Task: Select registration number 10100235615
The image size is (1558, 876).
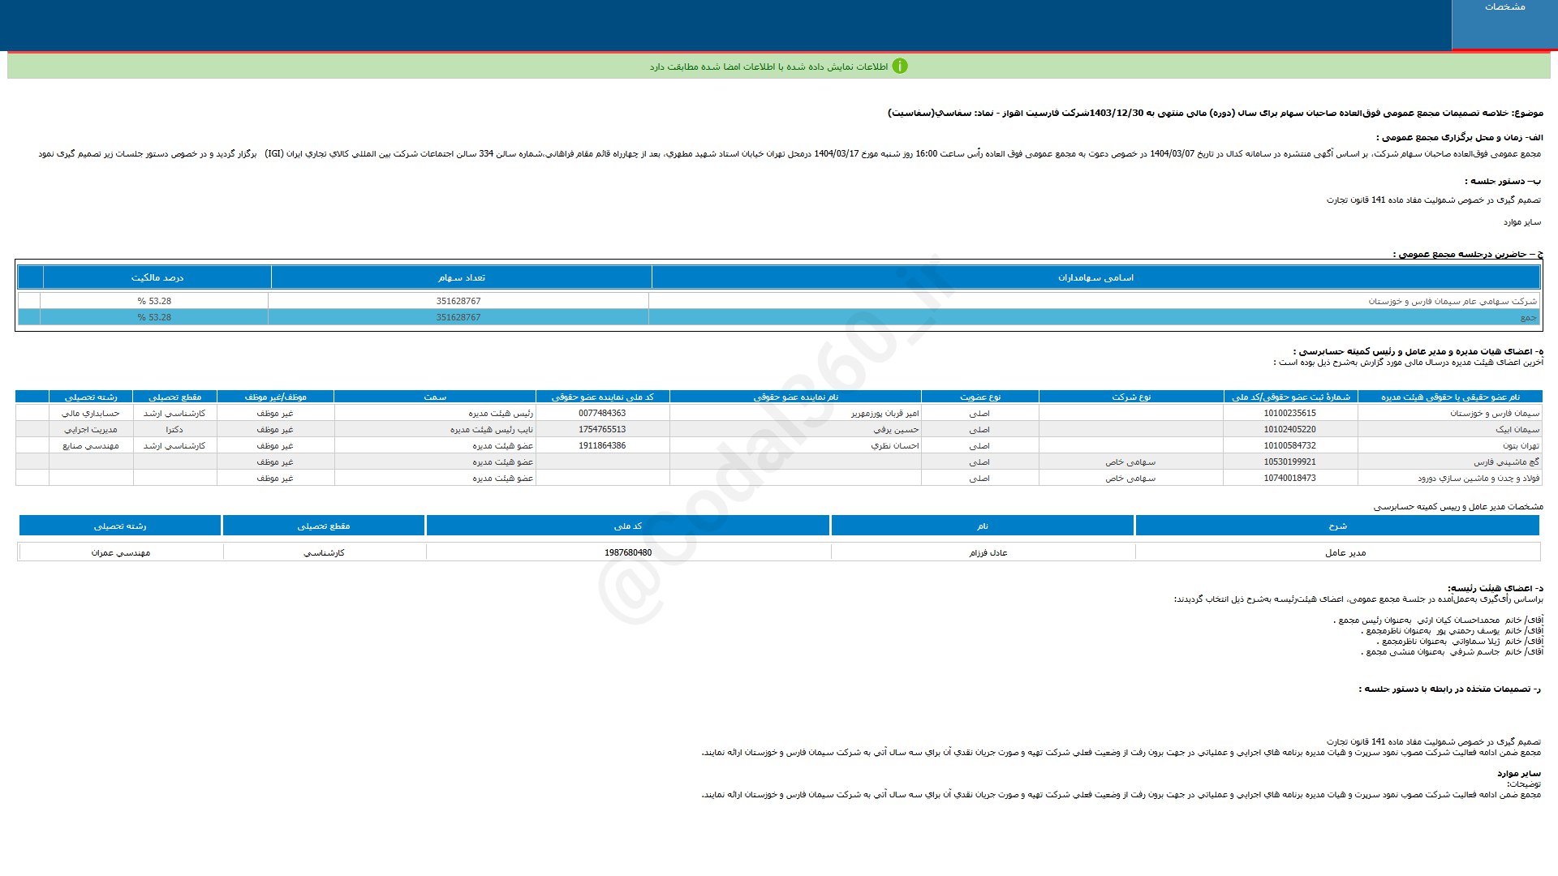Action: coord(1290,413)
